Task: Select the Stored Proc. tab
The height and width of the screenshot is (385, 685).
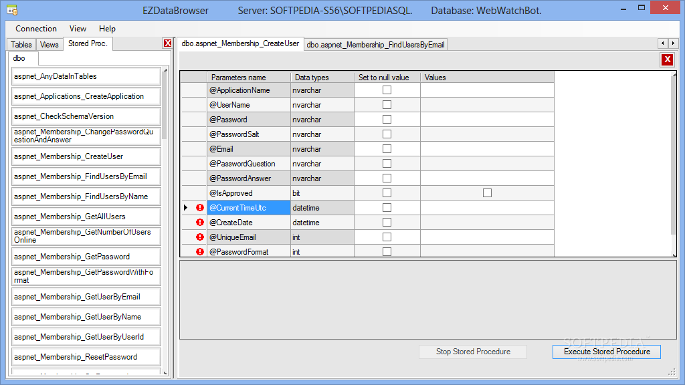Action: tap(88, 43)
